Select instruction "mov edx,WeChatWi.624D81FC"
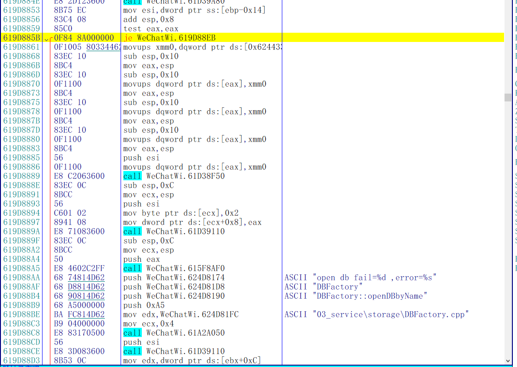The width and height of the screenshot is (517, 367). (x=181, y=314)
